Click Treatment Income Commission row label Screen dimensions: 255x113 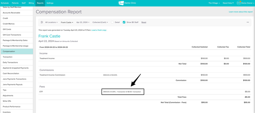coord(52,75)
